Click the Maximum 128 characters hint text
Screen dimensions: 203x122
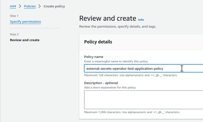131,75
